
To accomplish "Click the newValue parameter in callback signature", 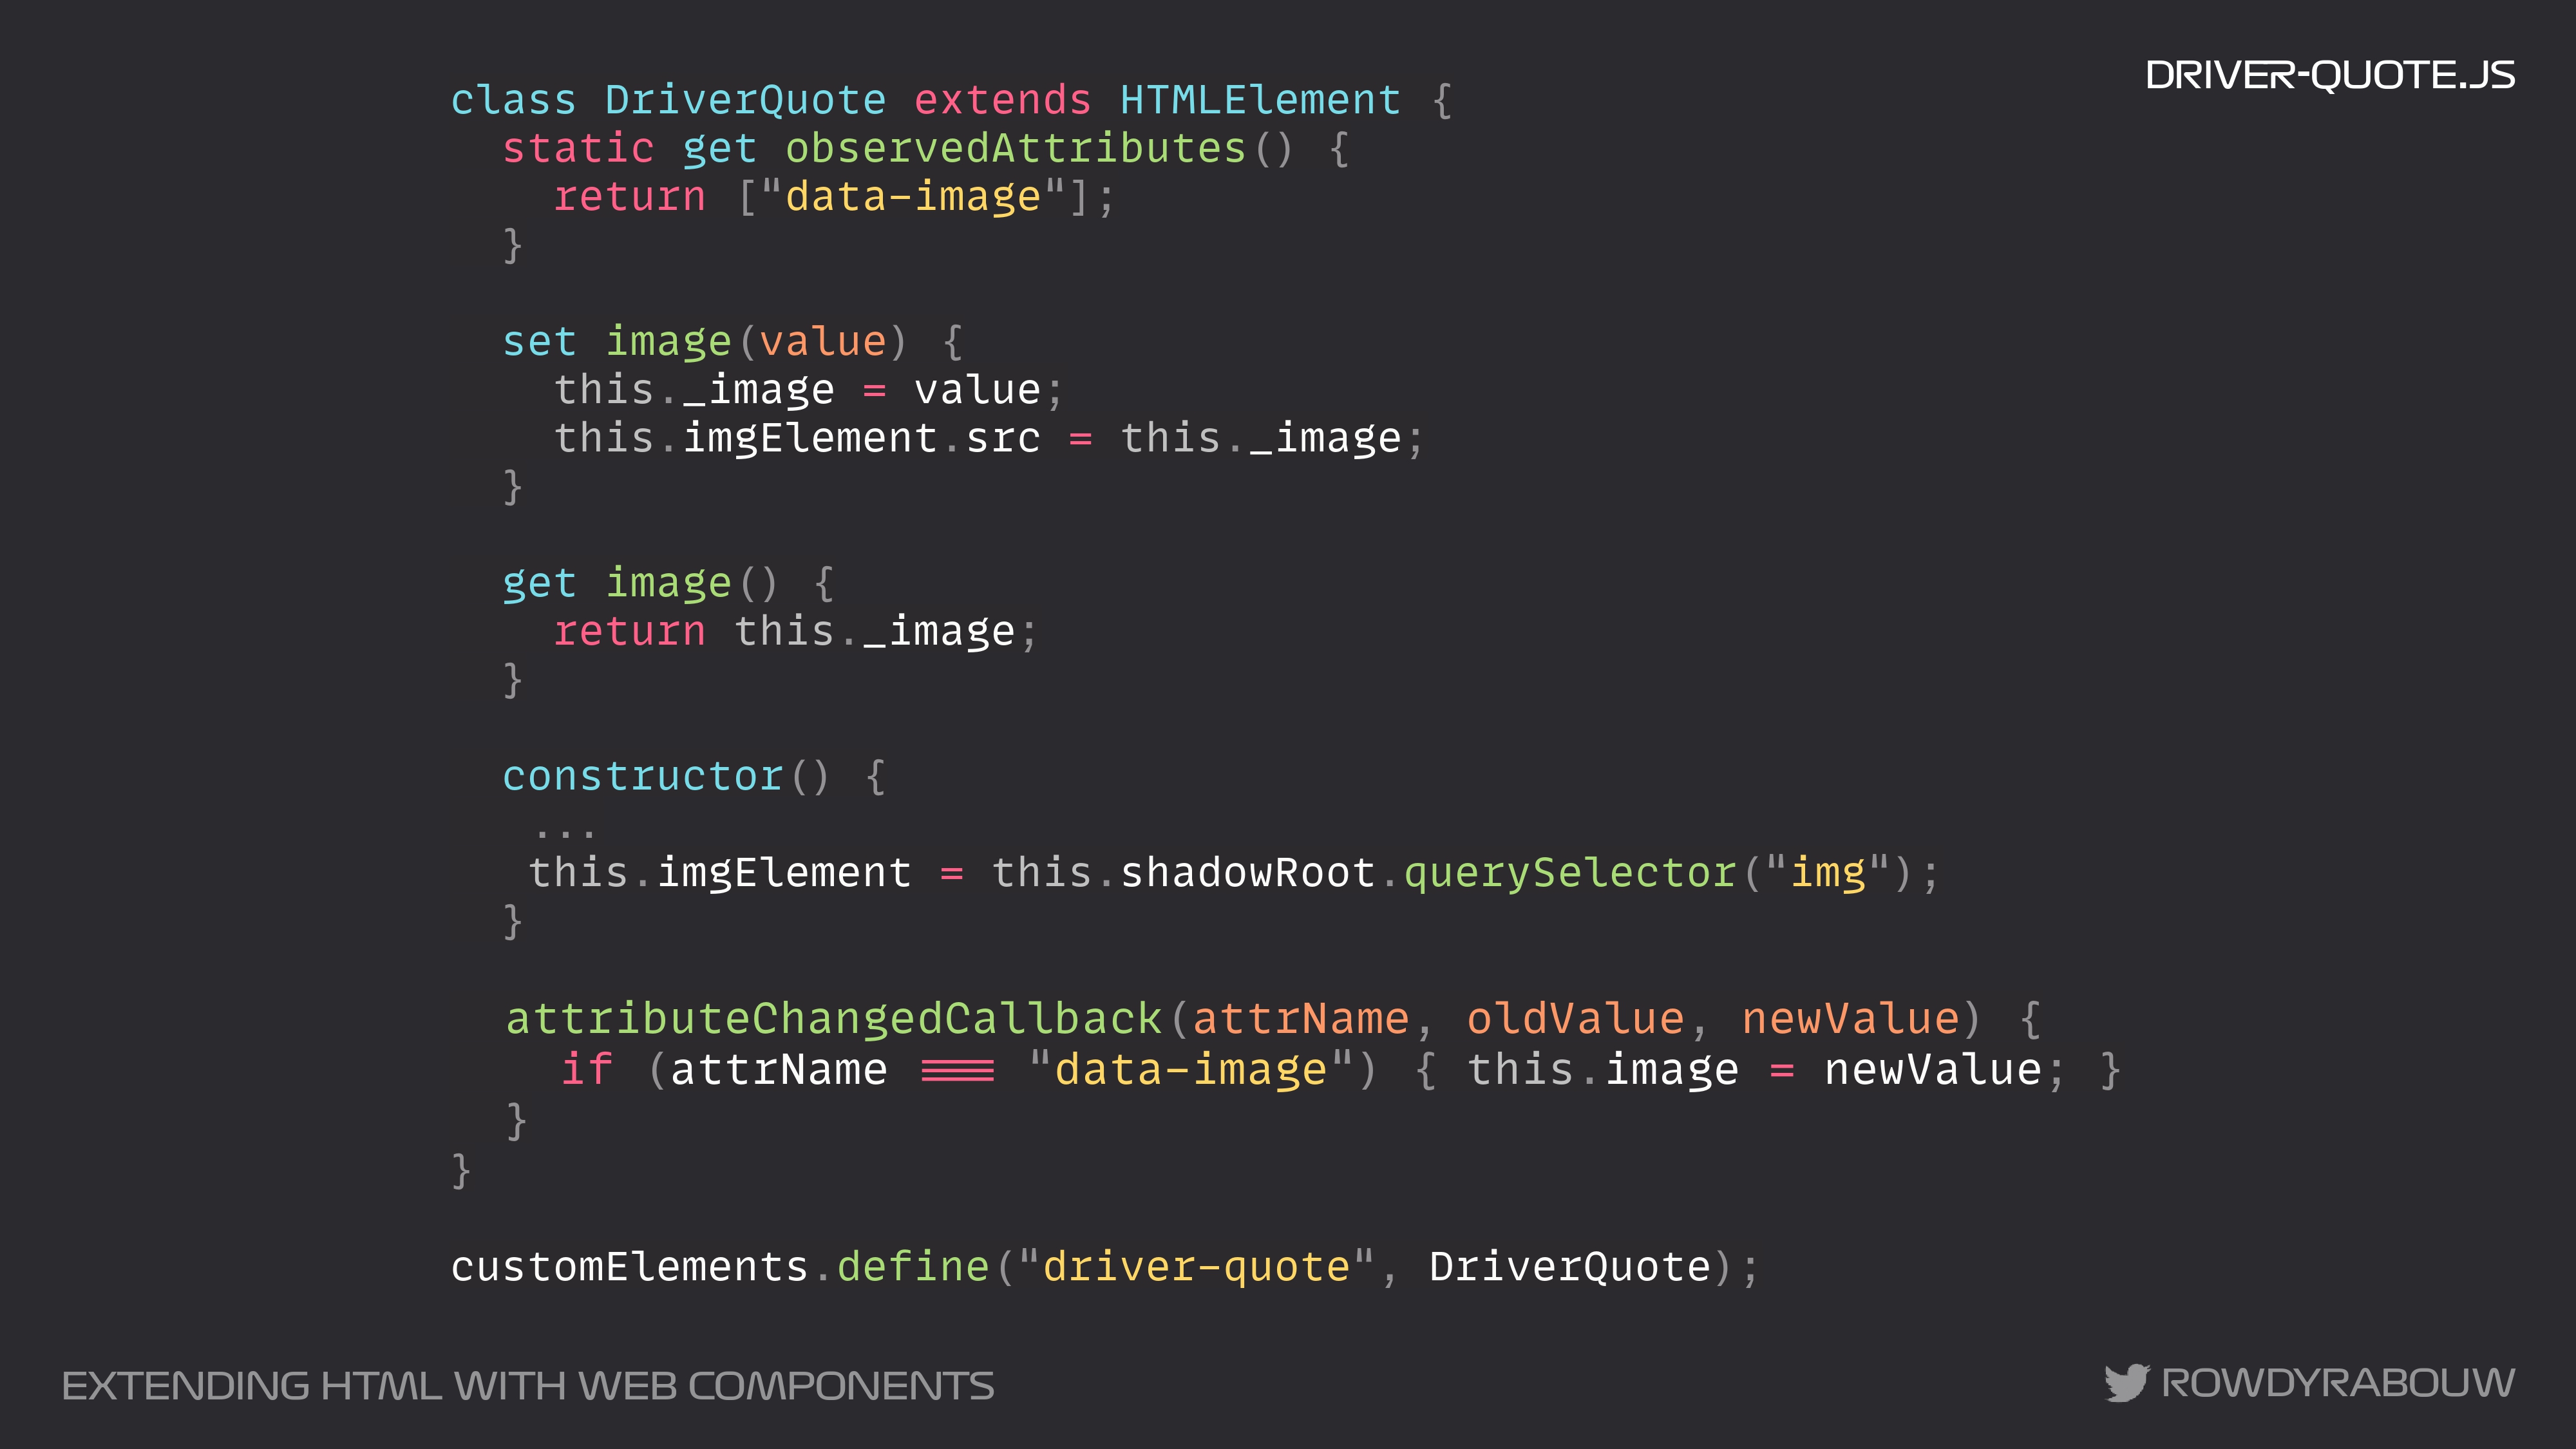I will click(1850, 1019).
